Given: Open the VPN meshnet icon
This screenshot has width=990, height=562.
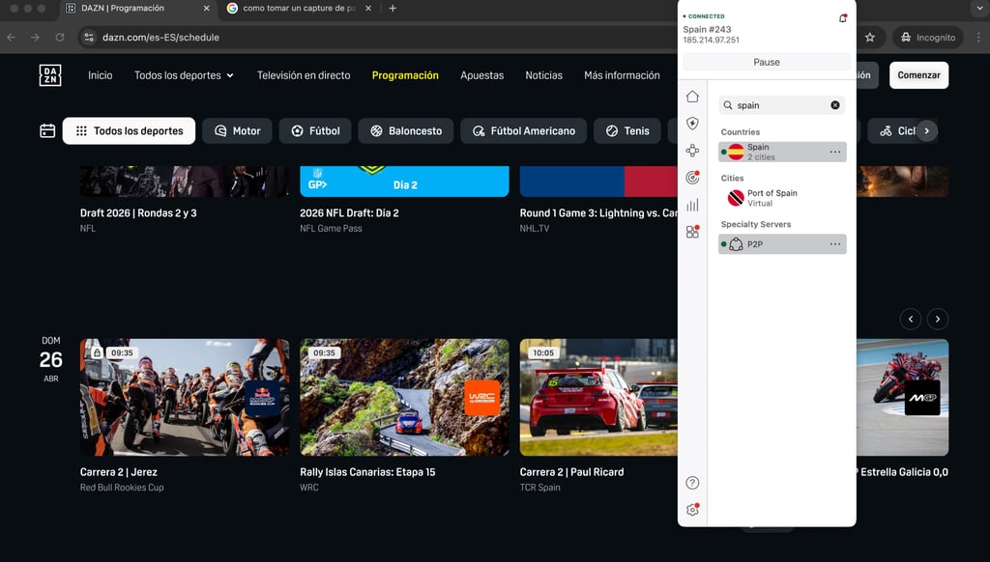Looking at the screenshot, I should pos(692,150).
